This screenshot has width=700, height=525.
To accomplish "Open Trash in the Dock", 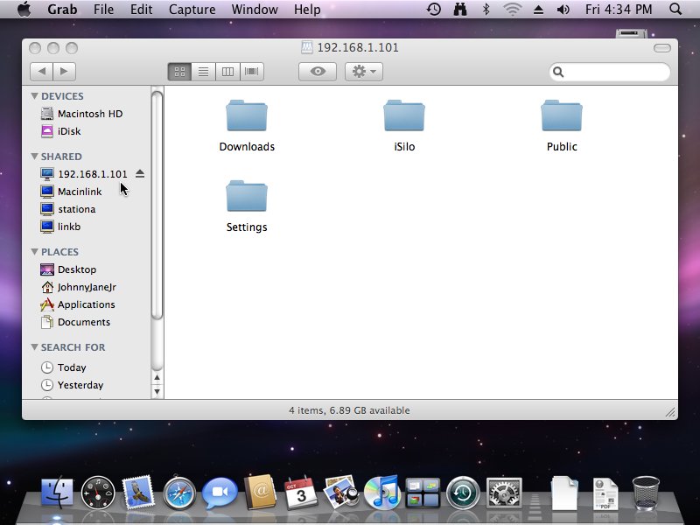I will (x=646, y=493).
